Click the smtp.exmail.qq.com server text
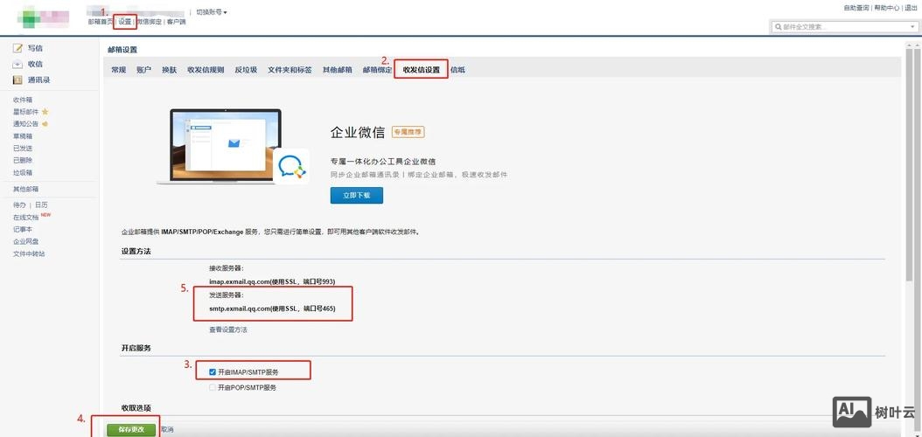 tap(272, 309)
